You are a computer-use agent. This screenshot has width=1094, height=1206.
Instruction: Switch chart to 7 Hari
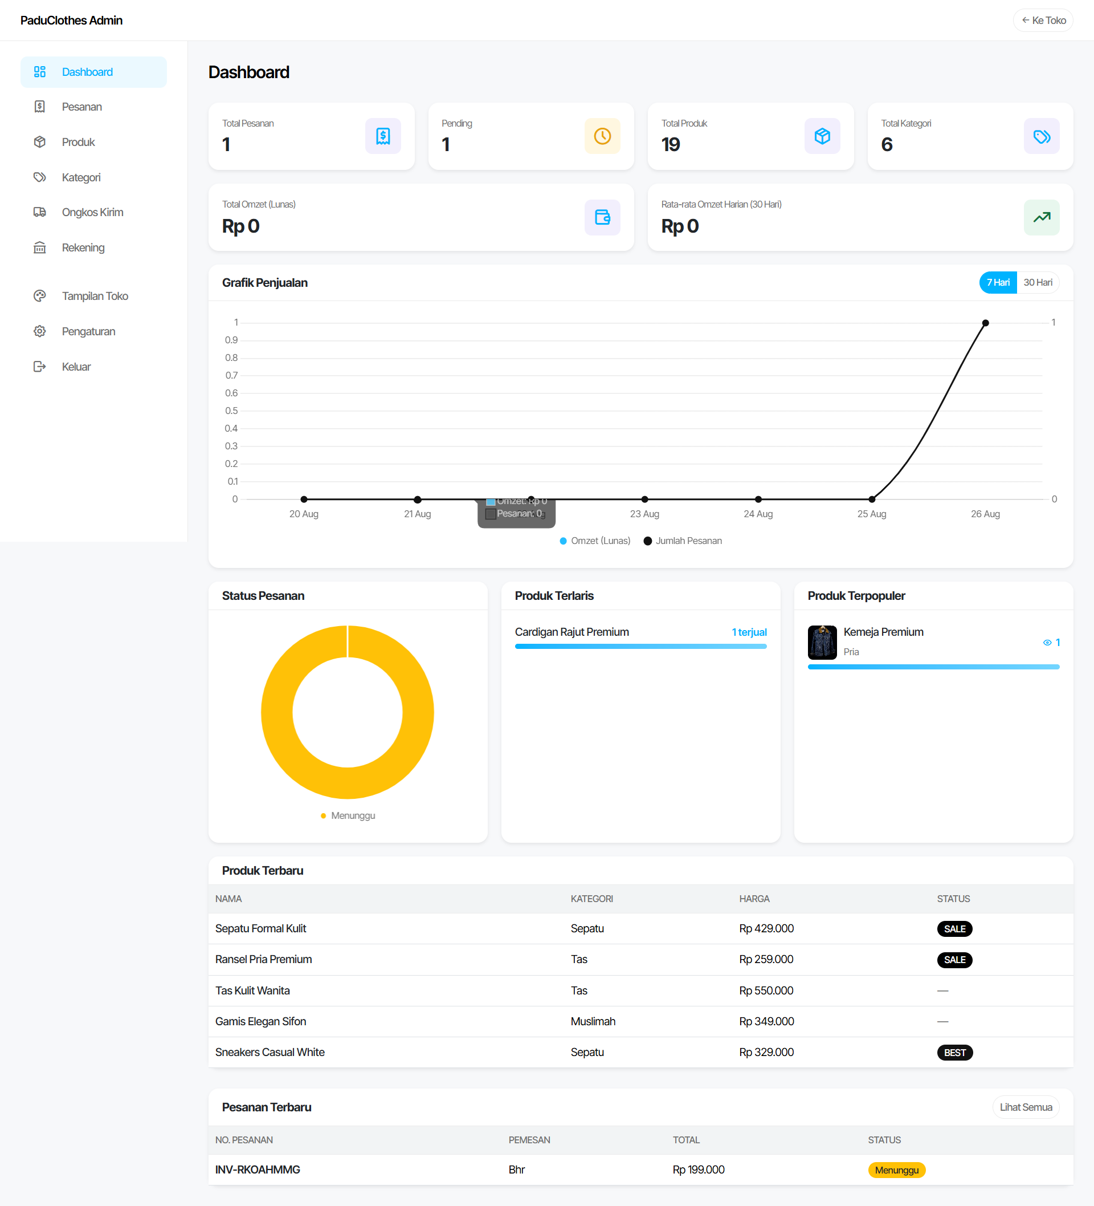(x=998, y=282)
